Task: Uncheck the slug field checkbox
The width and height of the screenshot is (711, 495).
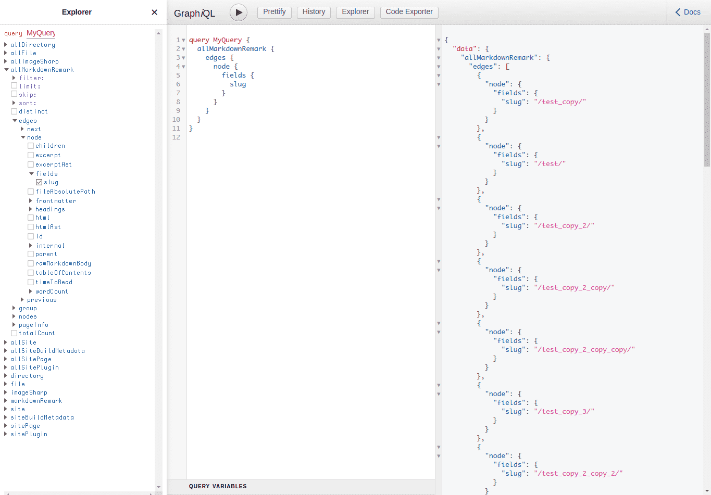Action: pos(39,182)
